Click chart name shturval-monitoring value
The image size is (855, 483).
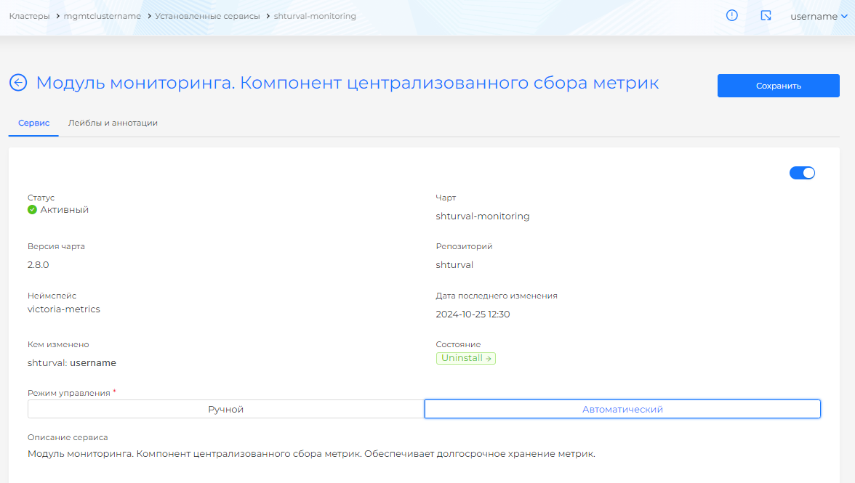coord(483,216)
